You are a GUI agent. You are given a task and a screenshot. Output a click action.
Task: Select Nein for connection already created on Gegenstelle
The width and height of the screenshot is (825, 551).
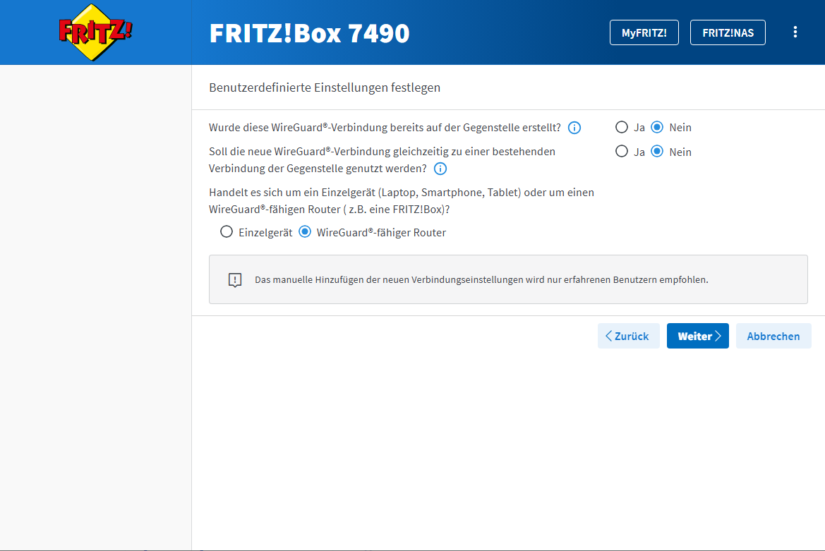(657, 128)
